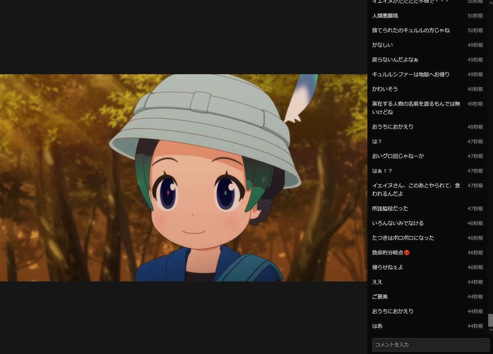Select the comment 人類悪顕現

coord(385,16)
